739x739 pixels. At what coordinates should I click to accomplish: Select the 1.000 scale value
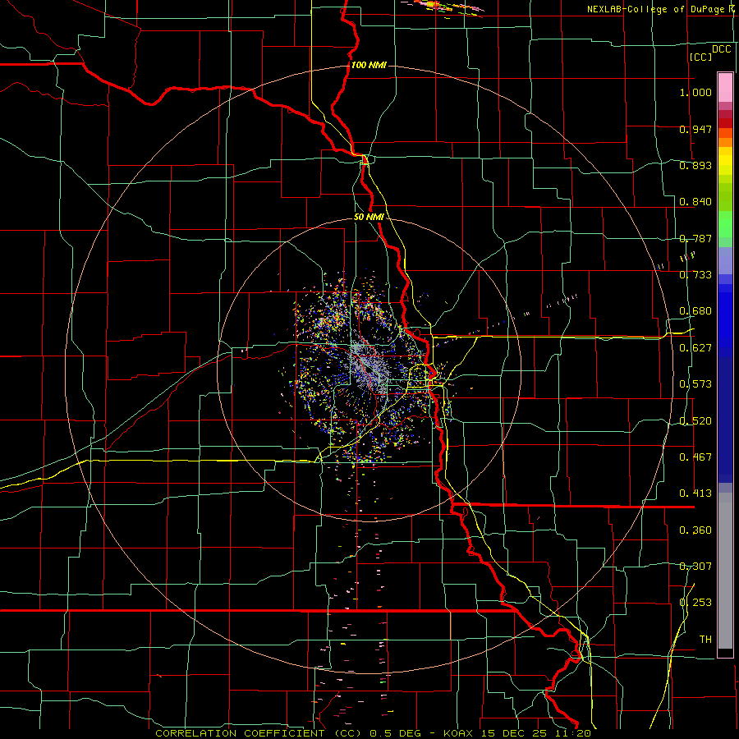click(695, 92)
